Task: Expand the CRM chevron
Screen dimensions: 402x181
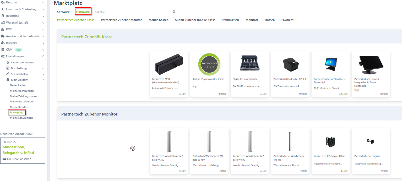Action: pos(43,50)
